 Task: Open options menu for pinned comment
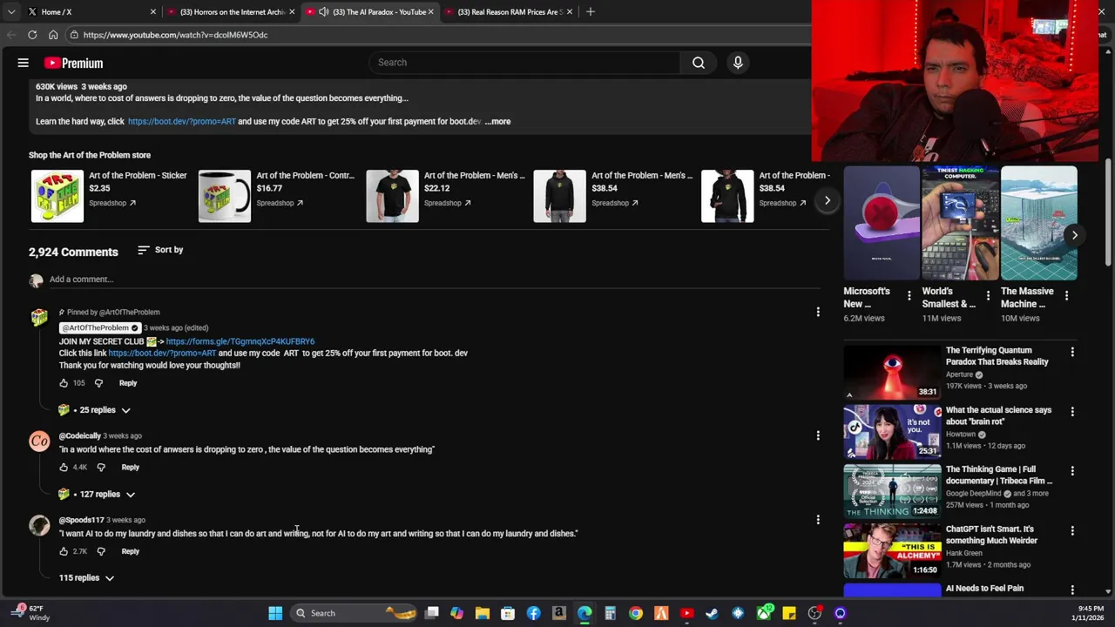(818, 312)
